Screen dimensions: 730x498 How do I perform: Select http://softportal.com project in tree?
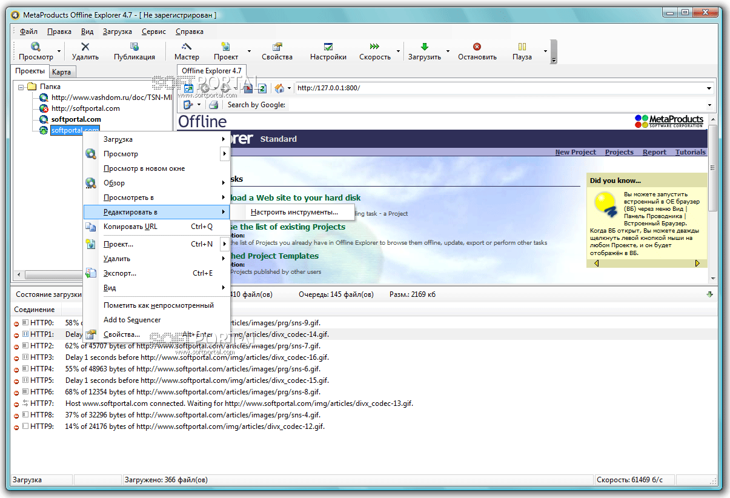coord(85,108)
